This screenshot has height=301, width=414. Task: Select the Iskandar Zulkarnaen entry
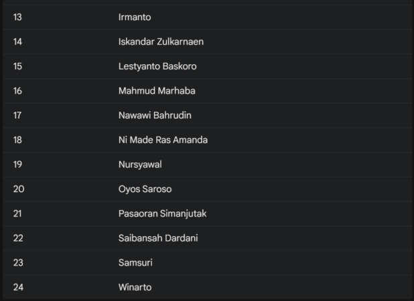pos(161,41)
